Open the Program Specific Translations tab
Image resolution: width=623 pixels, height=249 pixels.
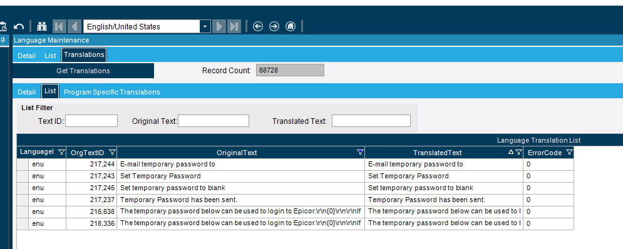pos(112,92)
